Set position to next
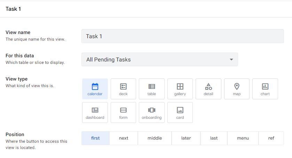Screen dimensions: 292x158 (124, 138)
